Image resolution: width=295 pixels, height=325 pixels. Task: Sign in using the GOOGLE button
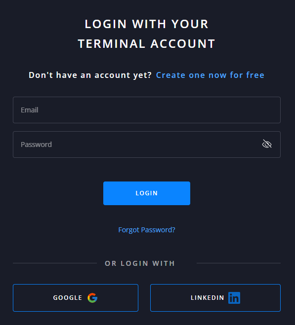[76, 298]
